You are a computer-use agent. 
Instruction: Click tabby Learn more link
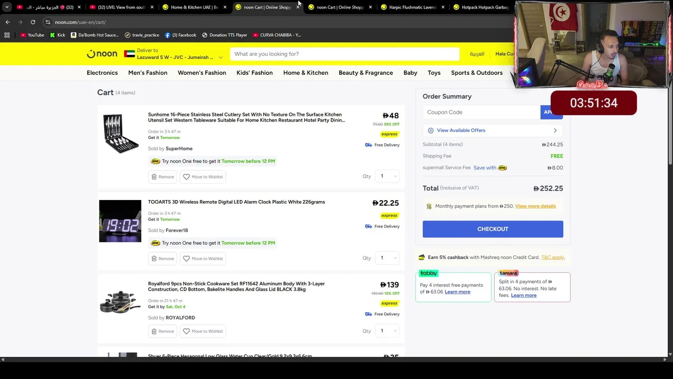[x=457, y=292]
